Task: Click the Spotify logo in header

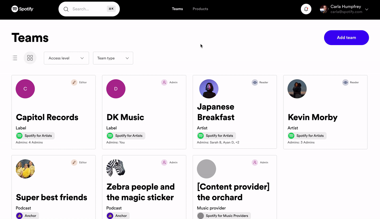Action: pos(22,9)
